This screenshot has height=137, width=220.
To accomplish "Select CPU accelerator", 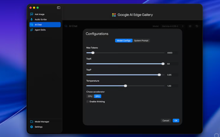I will click(x=90, y=96).
